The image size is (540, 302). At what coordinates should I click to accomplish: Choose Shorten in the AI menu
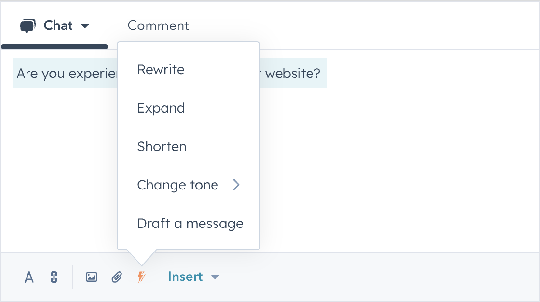pos(162,146)
